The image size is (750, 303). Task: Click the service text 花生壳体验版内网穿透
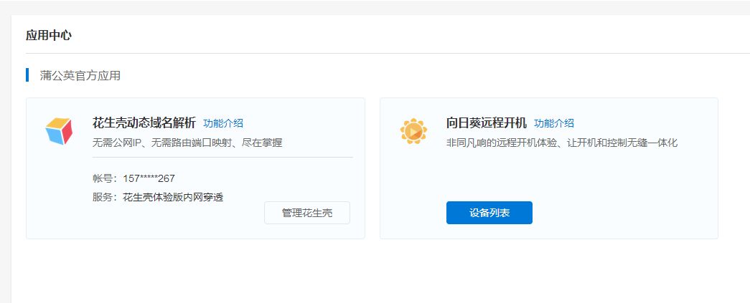point(173,197)
